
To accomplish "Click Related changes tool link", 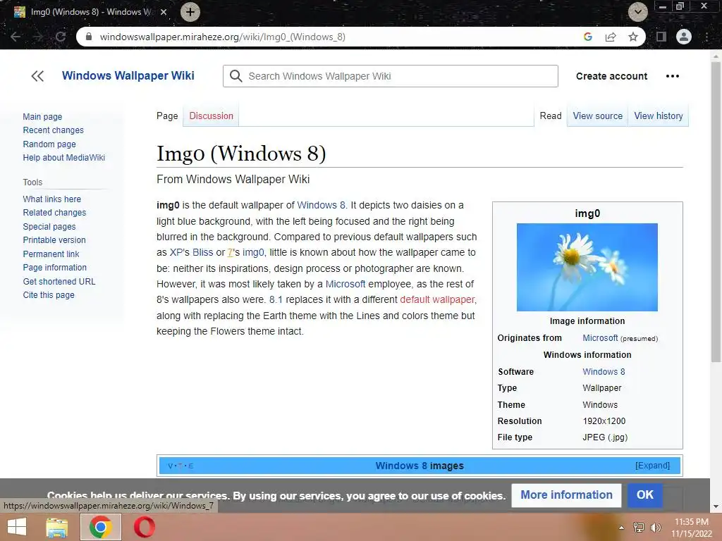I will [54, 213].
